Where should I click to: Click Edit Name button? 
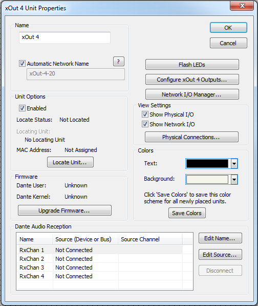pyautogui.click(x=220, y=238)
